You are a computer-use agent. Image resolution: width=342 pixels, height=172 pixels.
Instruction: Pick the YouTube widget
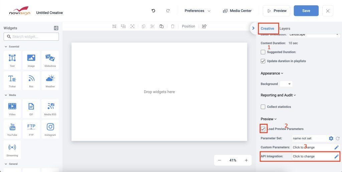tap(12, 129)
